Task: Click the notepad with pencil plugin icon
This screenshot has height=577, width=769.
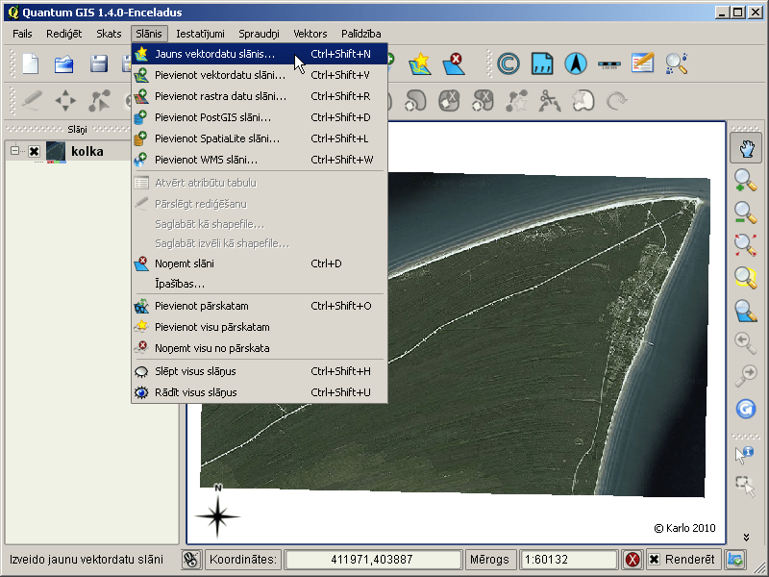Action: pyautogui.click(x=642, y=63)
